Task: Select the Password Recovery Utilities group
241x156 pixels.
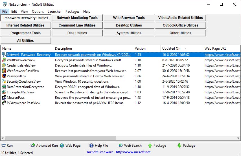Action: [x=26, y=18]
